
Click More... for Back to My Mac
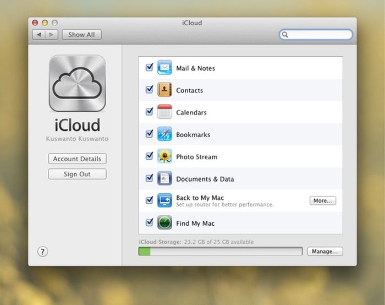tap(323, 200)
